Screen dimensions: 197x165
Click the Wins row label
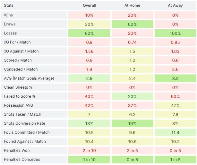[x=9, y=15]
